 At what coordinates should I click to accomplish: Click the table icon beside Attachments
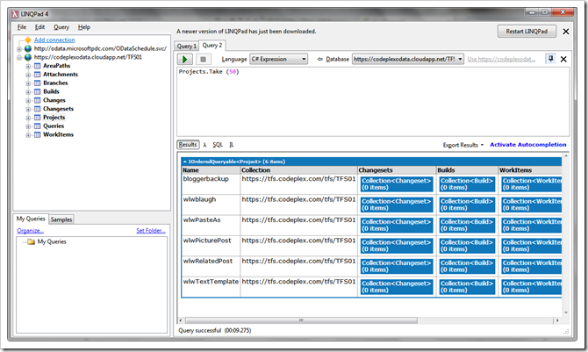tap(37, 75)
